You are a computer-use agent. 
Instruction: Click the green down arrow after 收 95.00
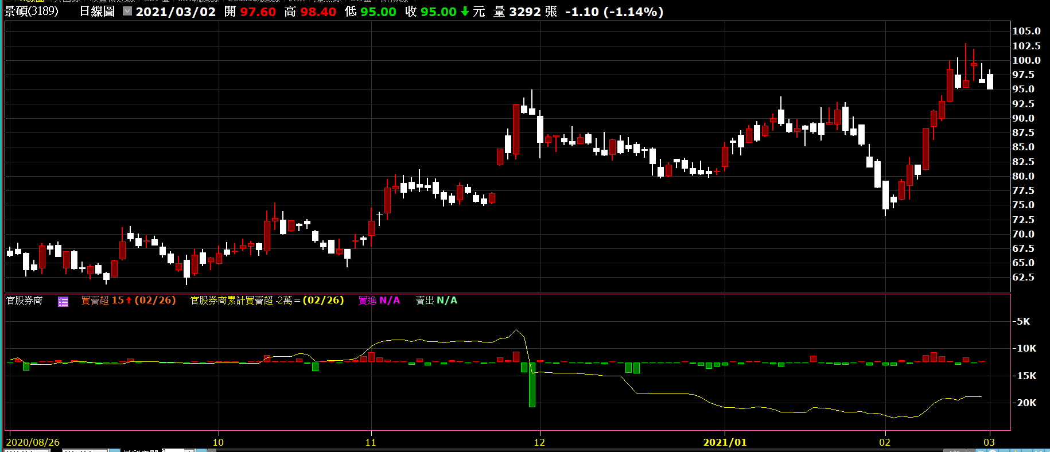point(465,11)
